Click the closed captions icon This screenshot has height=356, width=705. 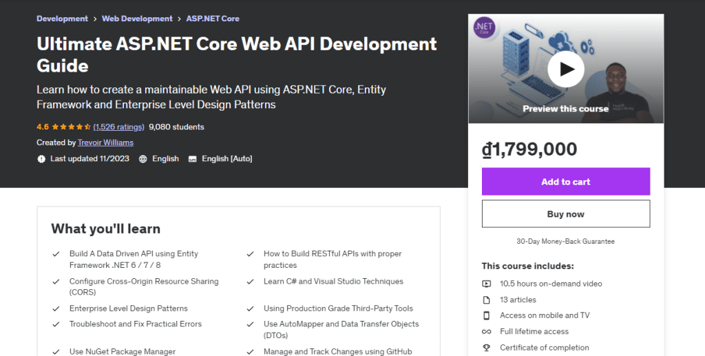point(193,158)
